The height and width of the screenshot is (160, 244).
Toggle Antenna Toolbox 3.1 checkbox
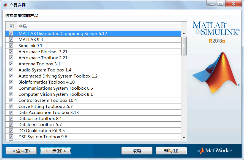(x=11, y=64)
